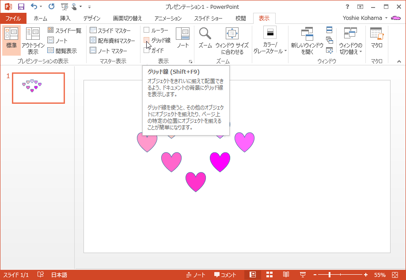Click the zoom slider handle
This screenshot has width=406, height=280.
coord(330,275)
